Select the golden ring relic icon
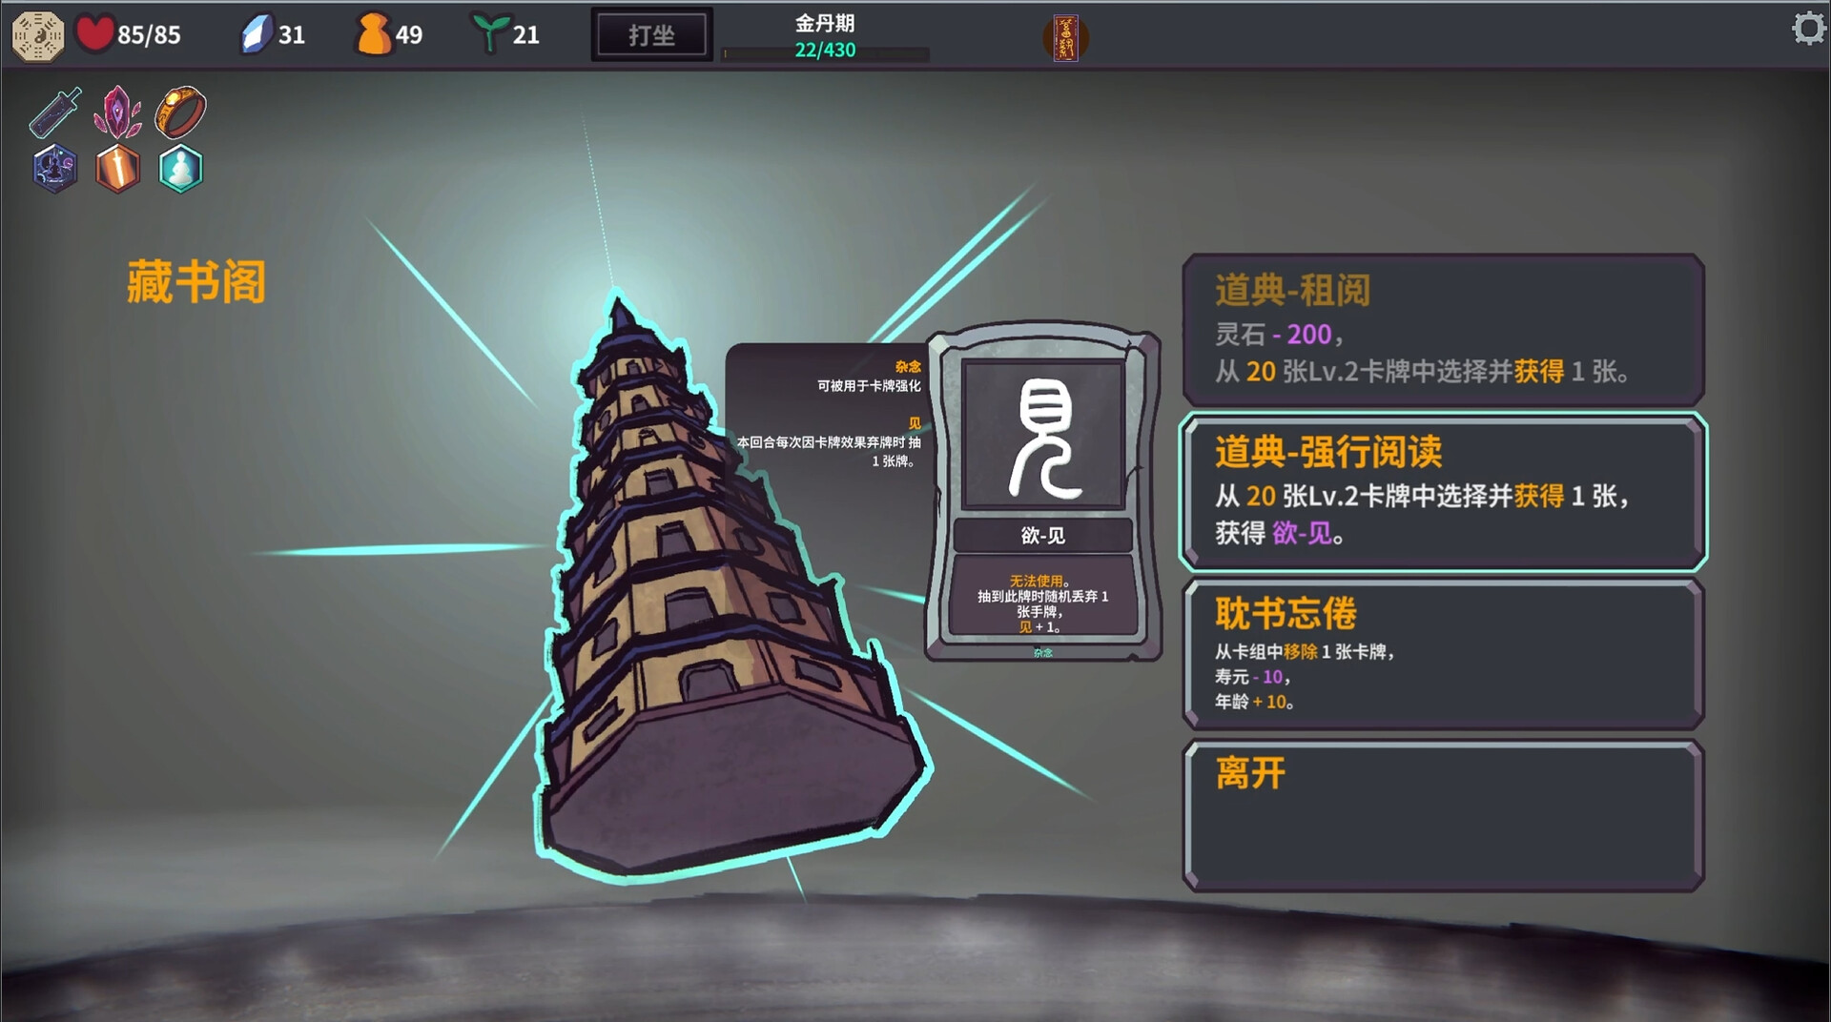The image size is (1831, 1022). (180, 112)
